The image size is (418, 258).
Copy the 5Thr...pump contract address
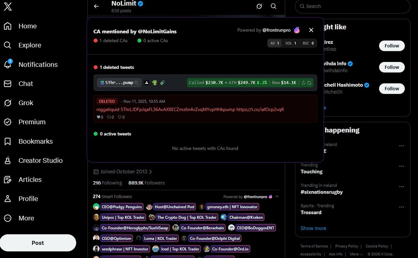[x=137, y=83]
